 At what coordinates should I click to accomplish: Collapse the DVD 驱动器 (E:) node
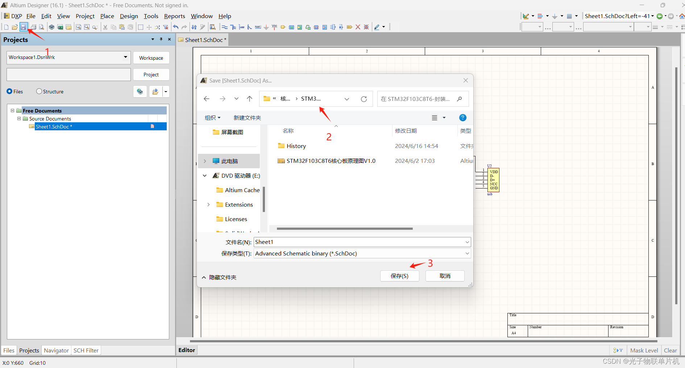tap(205, 175)
